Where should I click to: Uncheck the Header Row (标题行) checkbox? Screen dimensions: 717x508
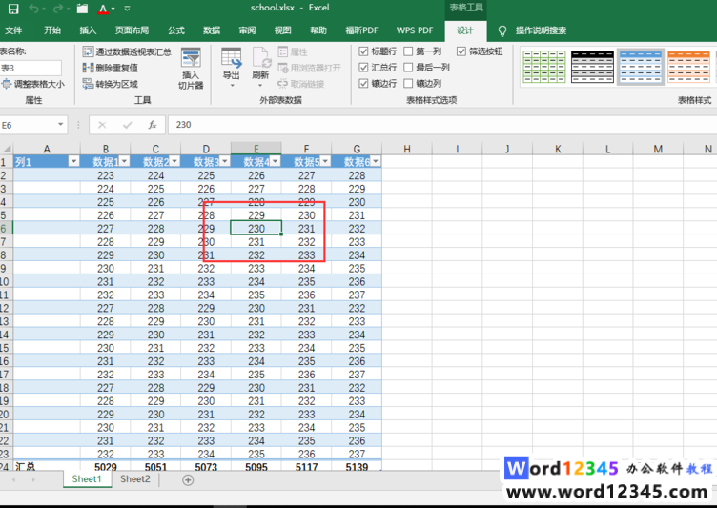[364, 51]
